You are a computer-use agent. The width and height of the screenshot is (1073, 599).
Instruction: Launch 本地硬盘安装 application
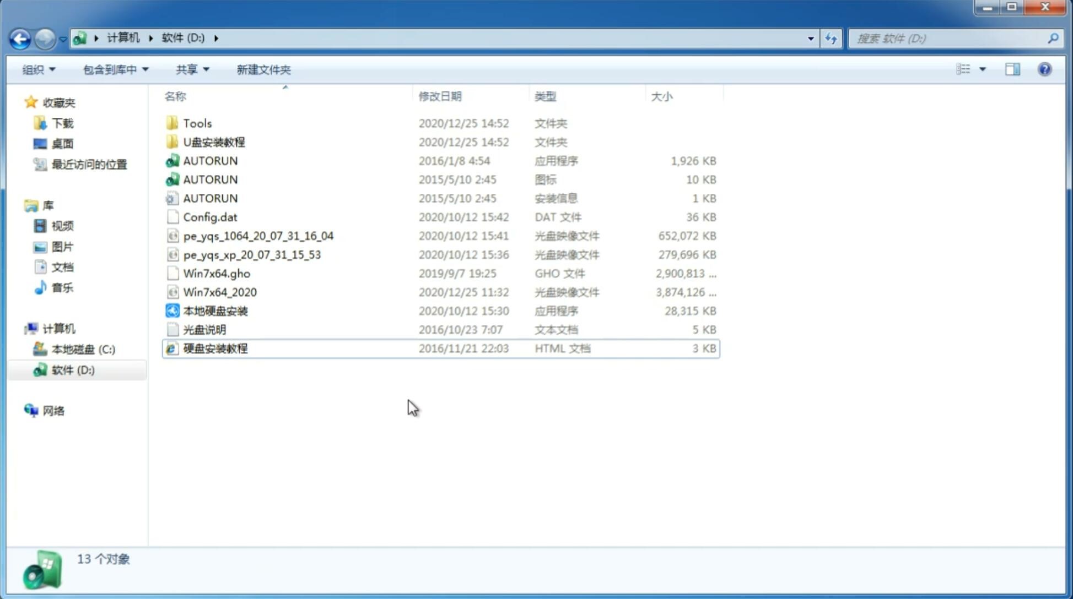(x=215, y=310)
